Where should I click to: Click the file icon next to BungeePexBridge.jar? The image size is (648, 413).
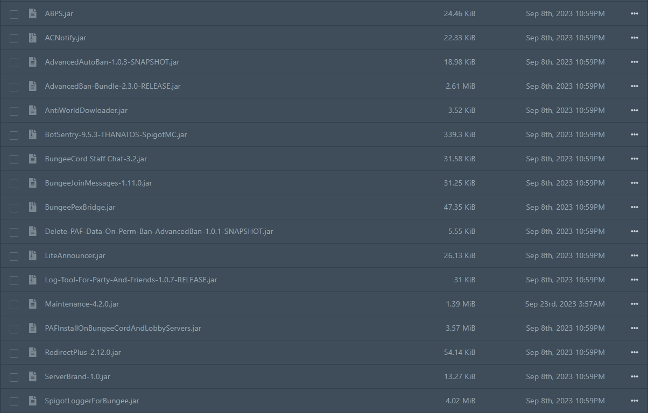click(32, 207)
